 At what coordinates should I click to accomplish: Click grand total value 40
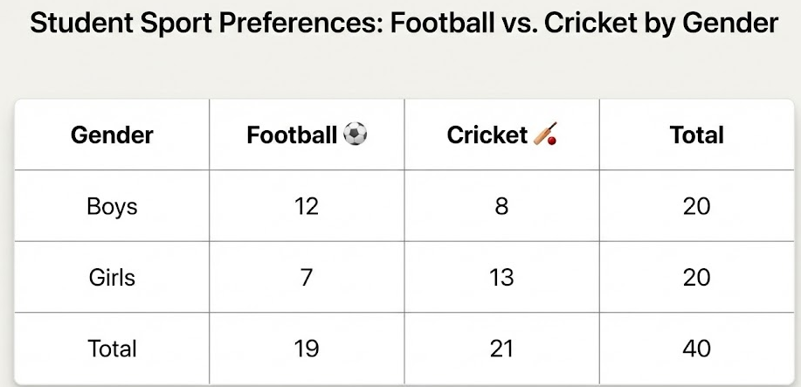696,349
